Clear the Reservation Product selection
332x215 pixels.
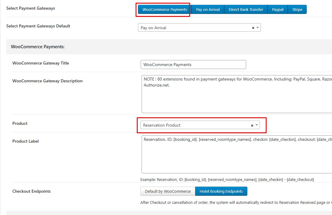(252, 125)
